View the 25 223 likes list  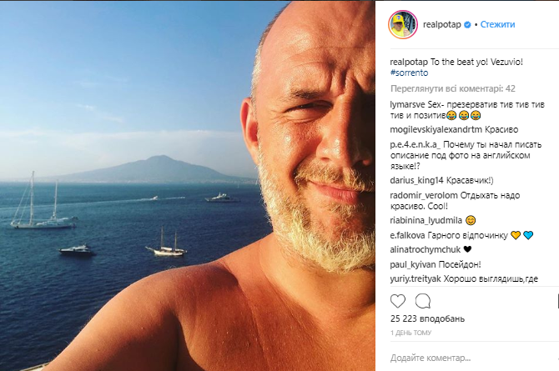click(x=426, y=319)
